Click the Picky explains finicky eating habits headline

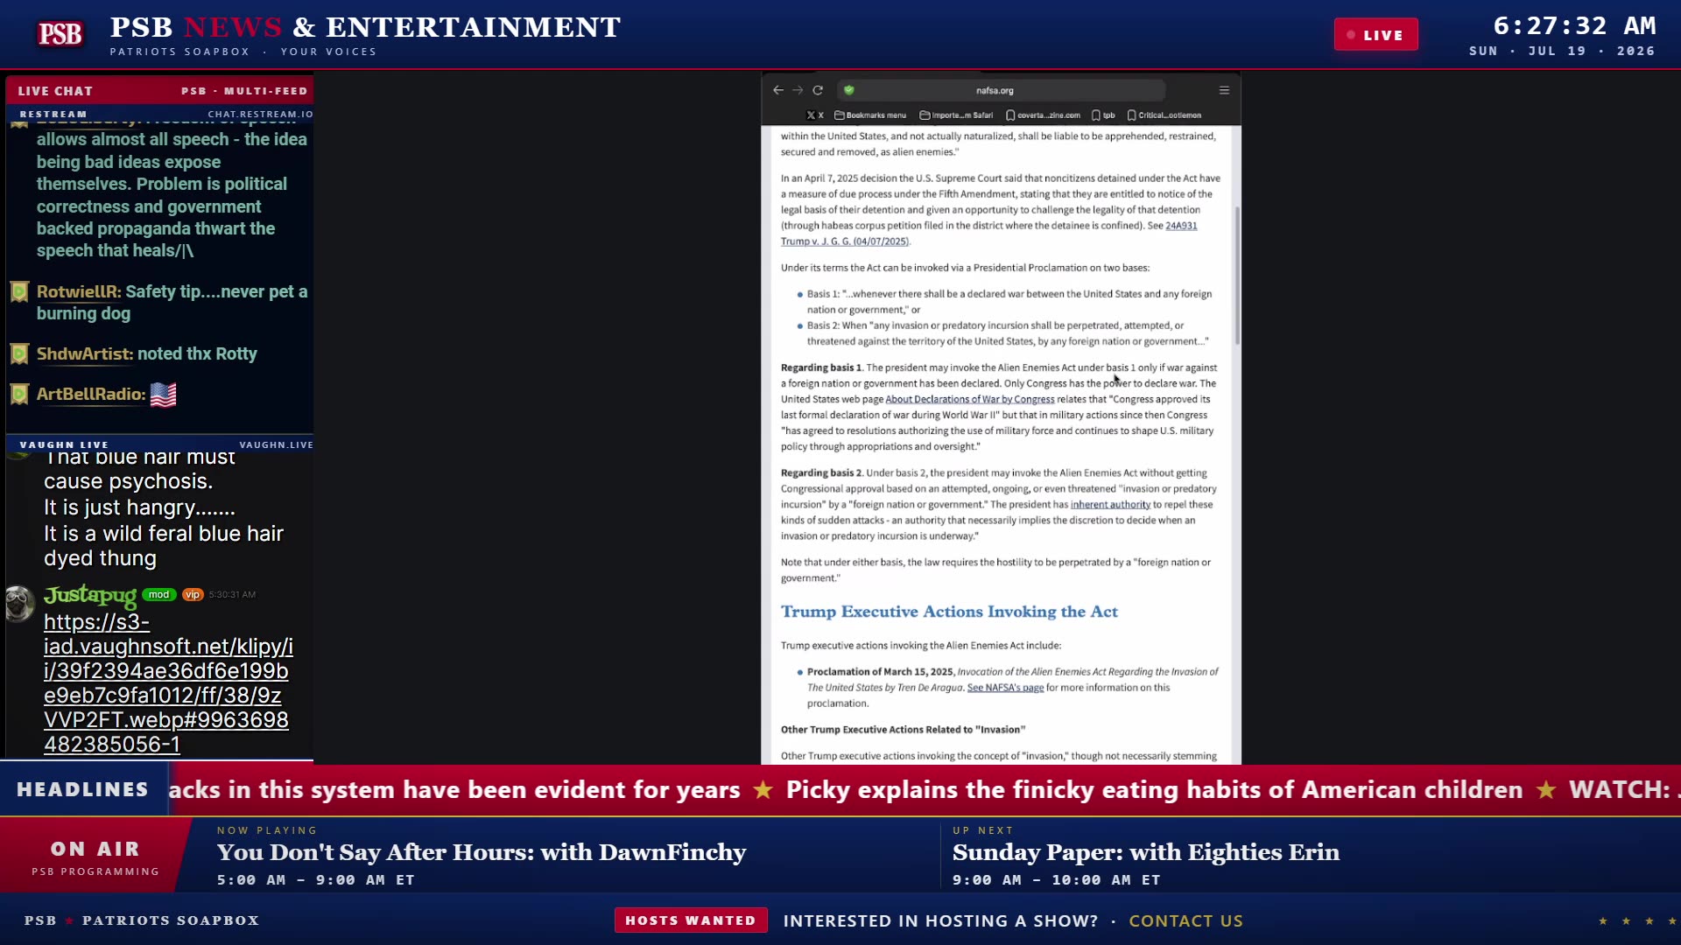pyautogui.click(x=1154, y=790)
